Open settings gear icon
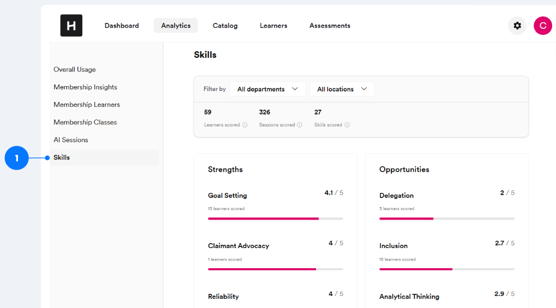This screenshot has height=308, width=556. 517,26
